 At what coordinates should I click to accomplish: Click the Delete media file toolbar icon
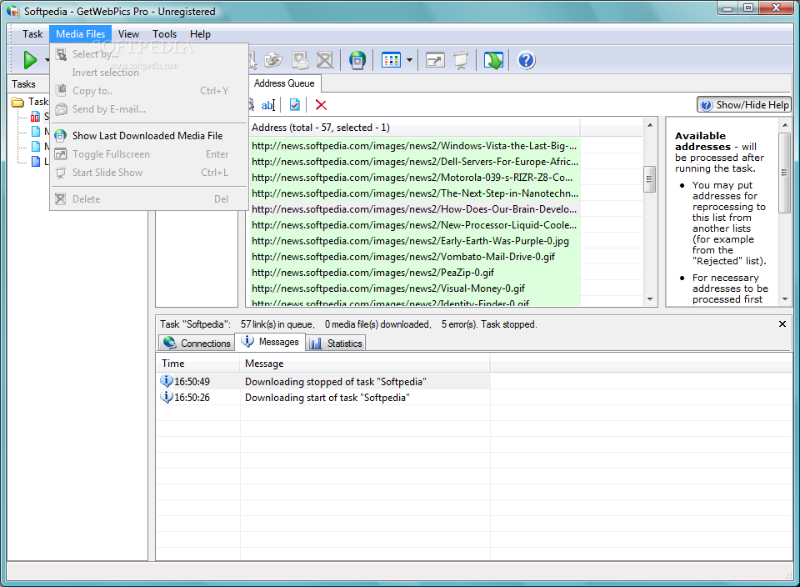click(325, 60)
